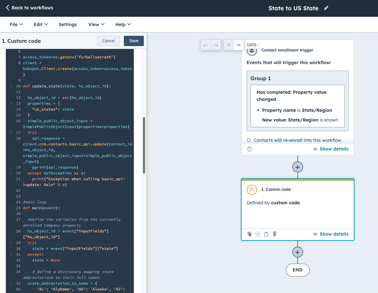The height and width of the screenshot is (293, 378).
Task: Click line number 16 in the gutter
Action: 18,121
